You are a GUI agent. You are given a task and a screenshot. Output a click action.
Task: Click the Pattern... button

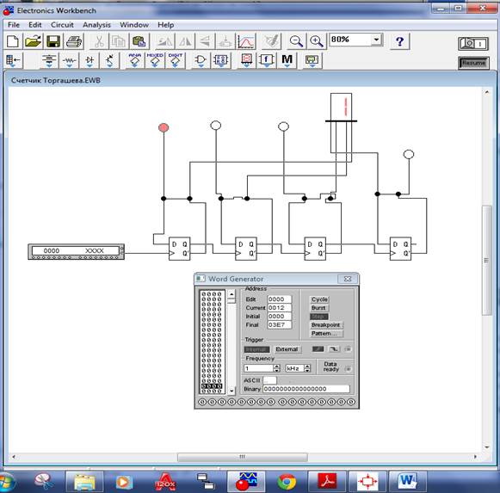(x=326, y=334)
